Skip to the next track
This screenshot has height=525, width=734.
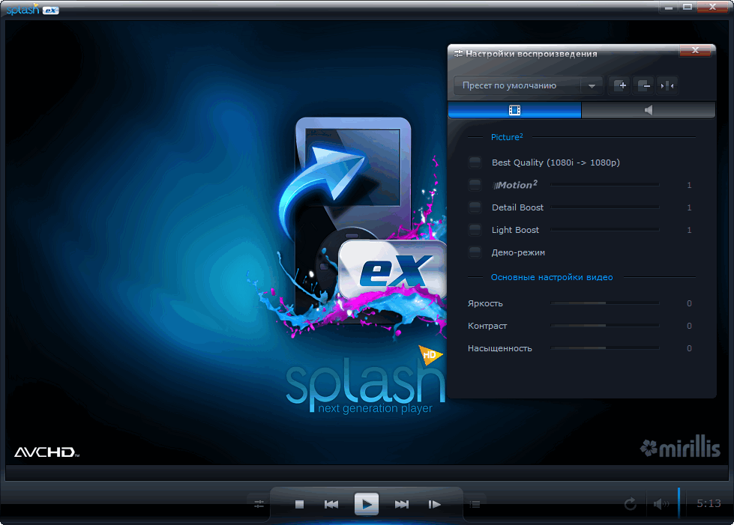click(402, 504)
